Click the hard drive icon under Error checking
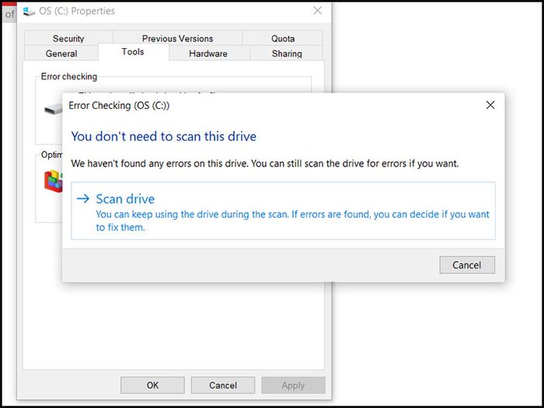 tap(54, 110)
